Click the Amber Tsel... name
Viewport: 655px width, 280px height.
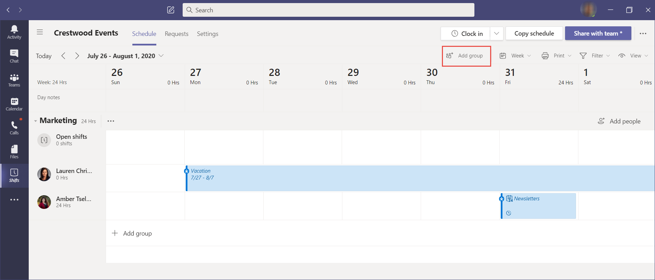click(x=74, y=199)
